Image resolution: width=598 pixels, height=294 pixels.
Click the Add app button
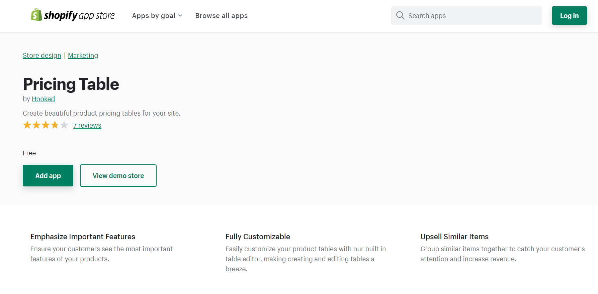pos(48,175)
